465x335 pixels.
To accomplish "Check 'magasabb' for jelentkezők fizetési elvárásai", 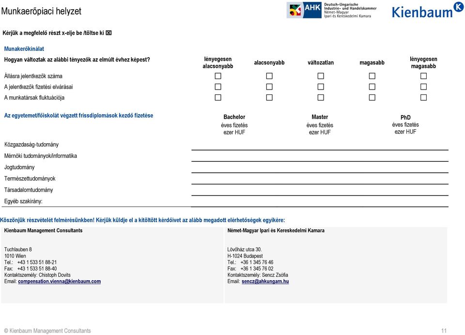I will [x=372, y=87].
